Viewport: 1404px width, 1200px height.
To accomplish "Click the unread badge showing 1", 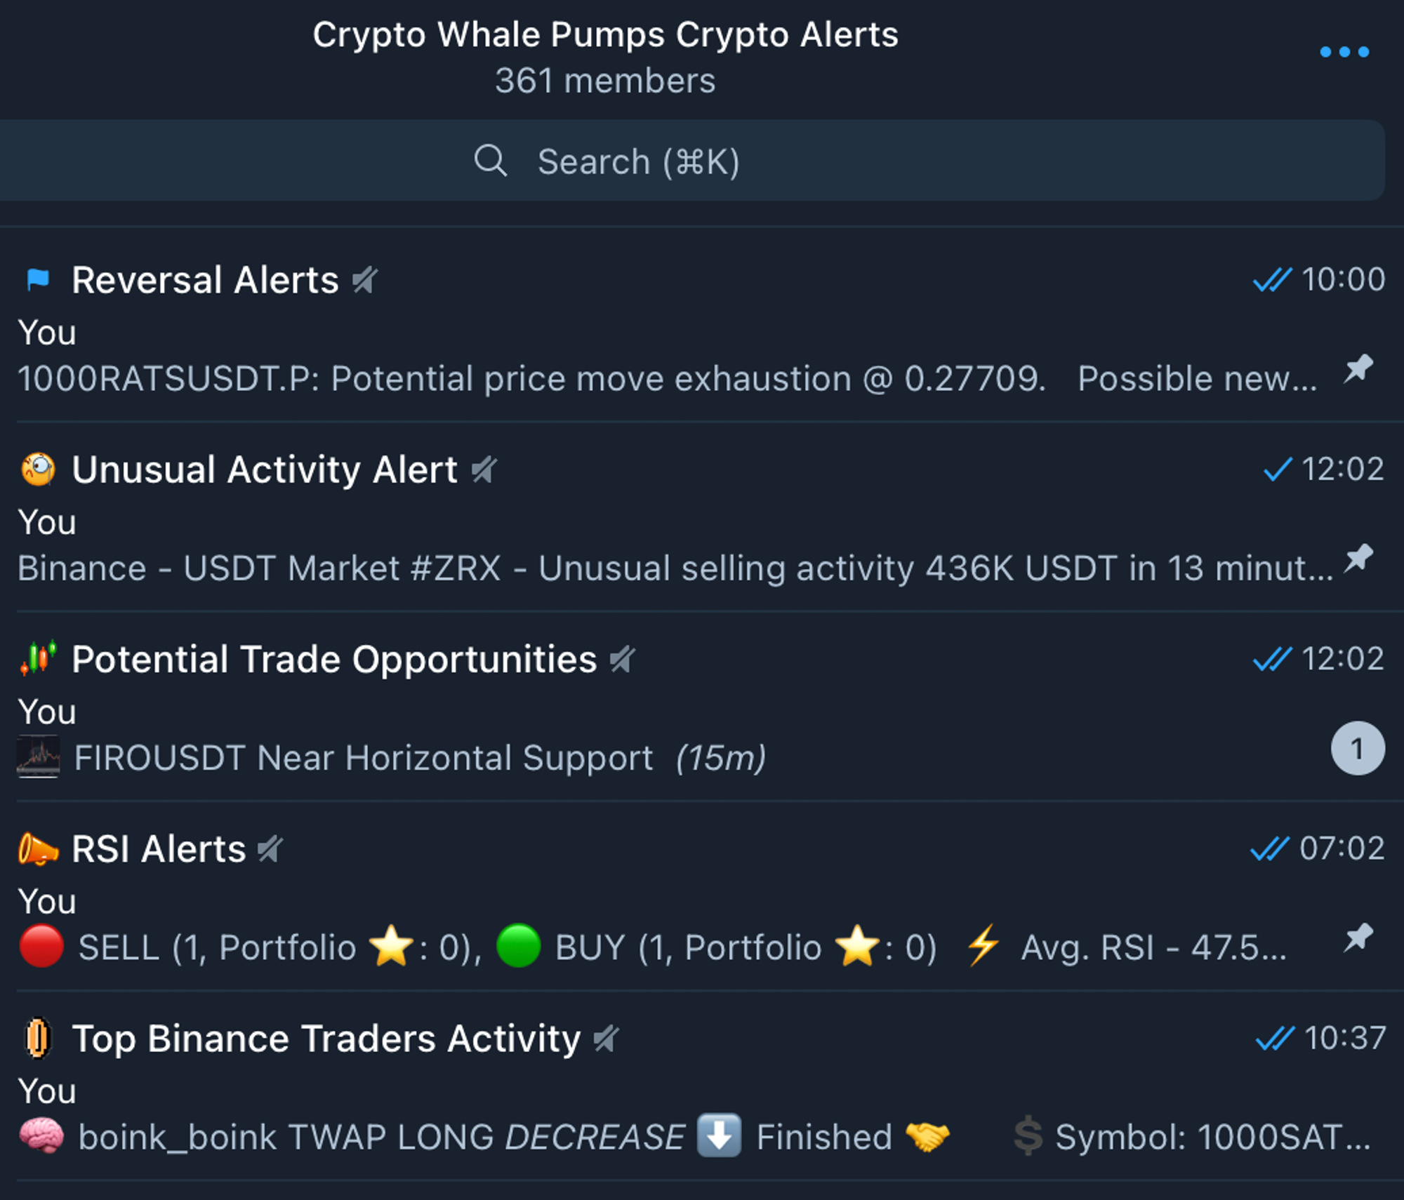I will click(1358, 748).
